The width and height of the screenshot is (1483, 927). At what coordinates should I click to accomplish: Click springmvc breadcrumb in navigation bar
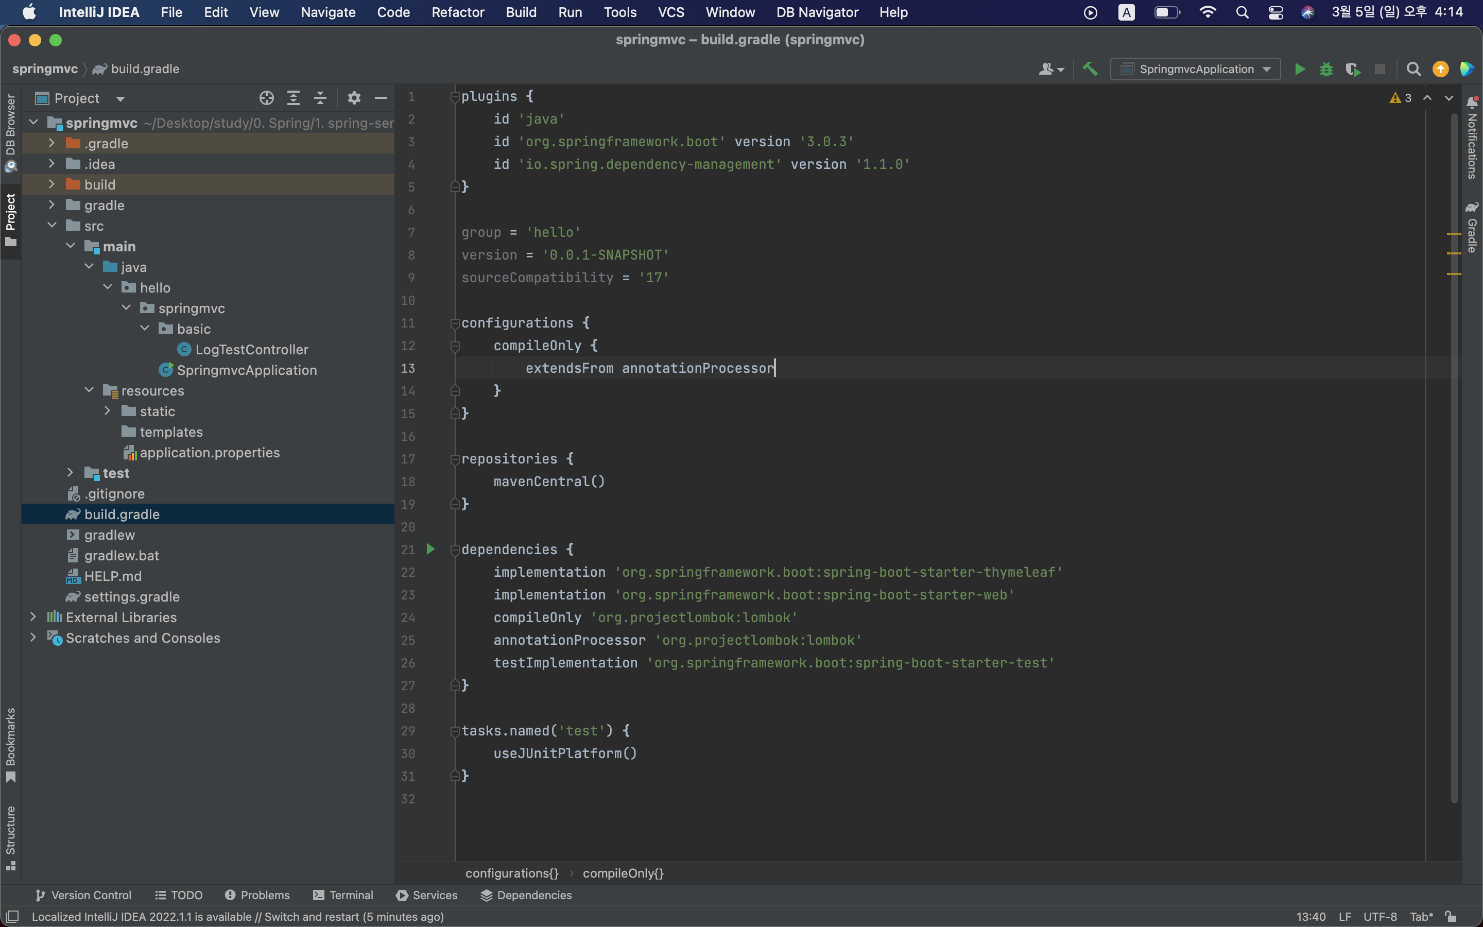[x=45, y=68]
